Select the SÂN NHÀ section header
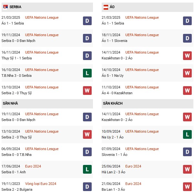The width and height of the screenshot is (194, 193). (x=47, y=104)
